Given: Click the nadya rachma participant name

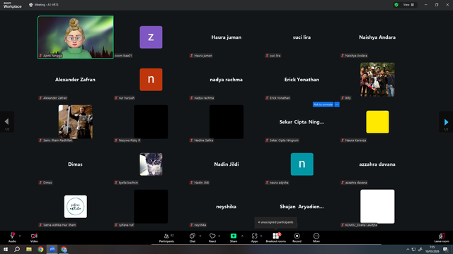Looking at the screenshot, I should click(226, 80).
